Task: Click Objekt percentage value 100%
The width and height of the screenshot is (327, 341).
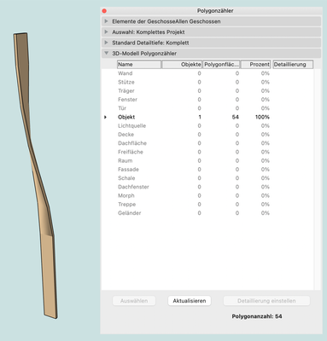Action: click(262, 117)
